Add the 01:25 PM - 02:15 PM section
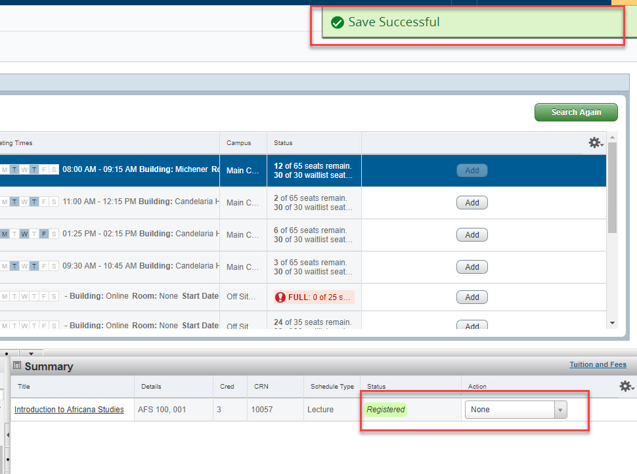637x474 pixels. point(472,235)
